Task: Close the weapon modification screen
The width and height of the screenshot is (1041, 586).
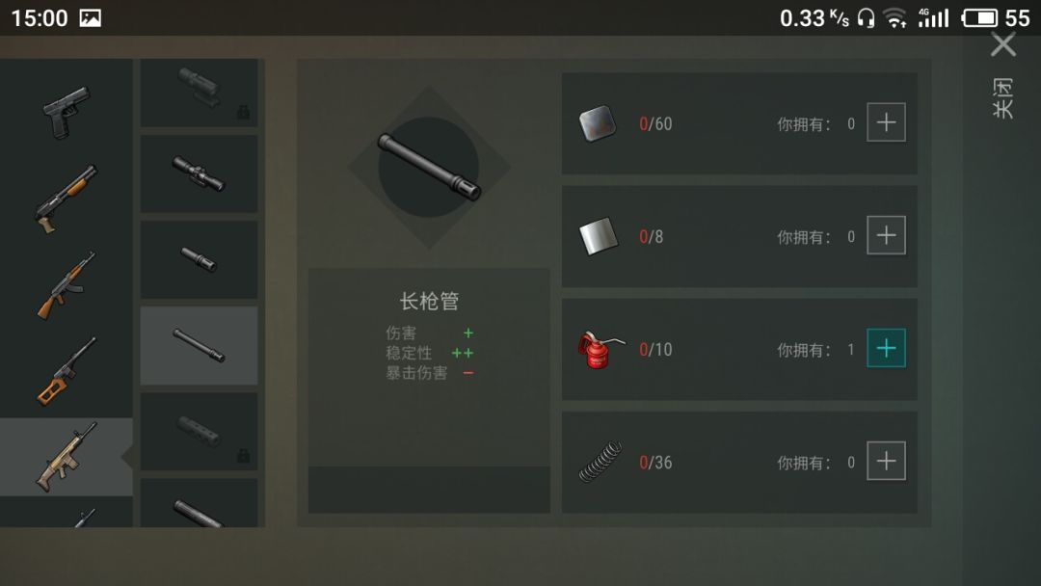Action: pyautogui.click(x=1003, y=45)
